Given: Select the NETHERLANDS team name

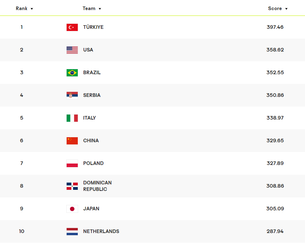Looking at the screenshot, I should click(x=101, y=232).
